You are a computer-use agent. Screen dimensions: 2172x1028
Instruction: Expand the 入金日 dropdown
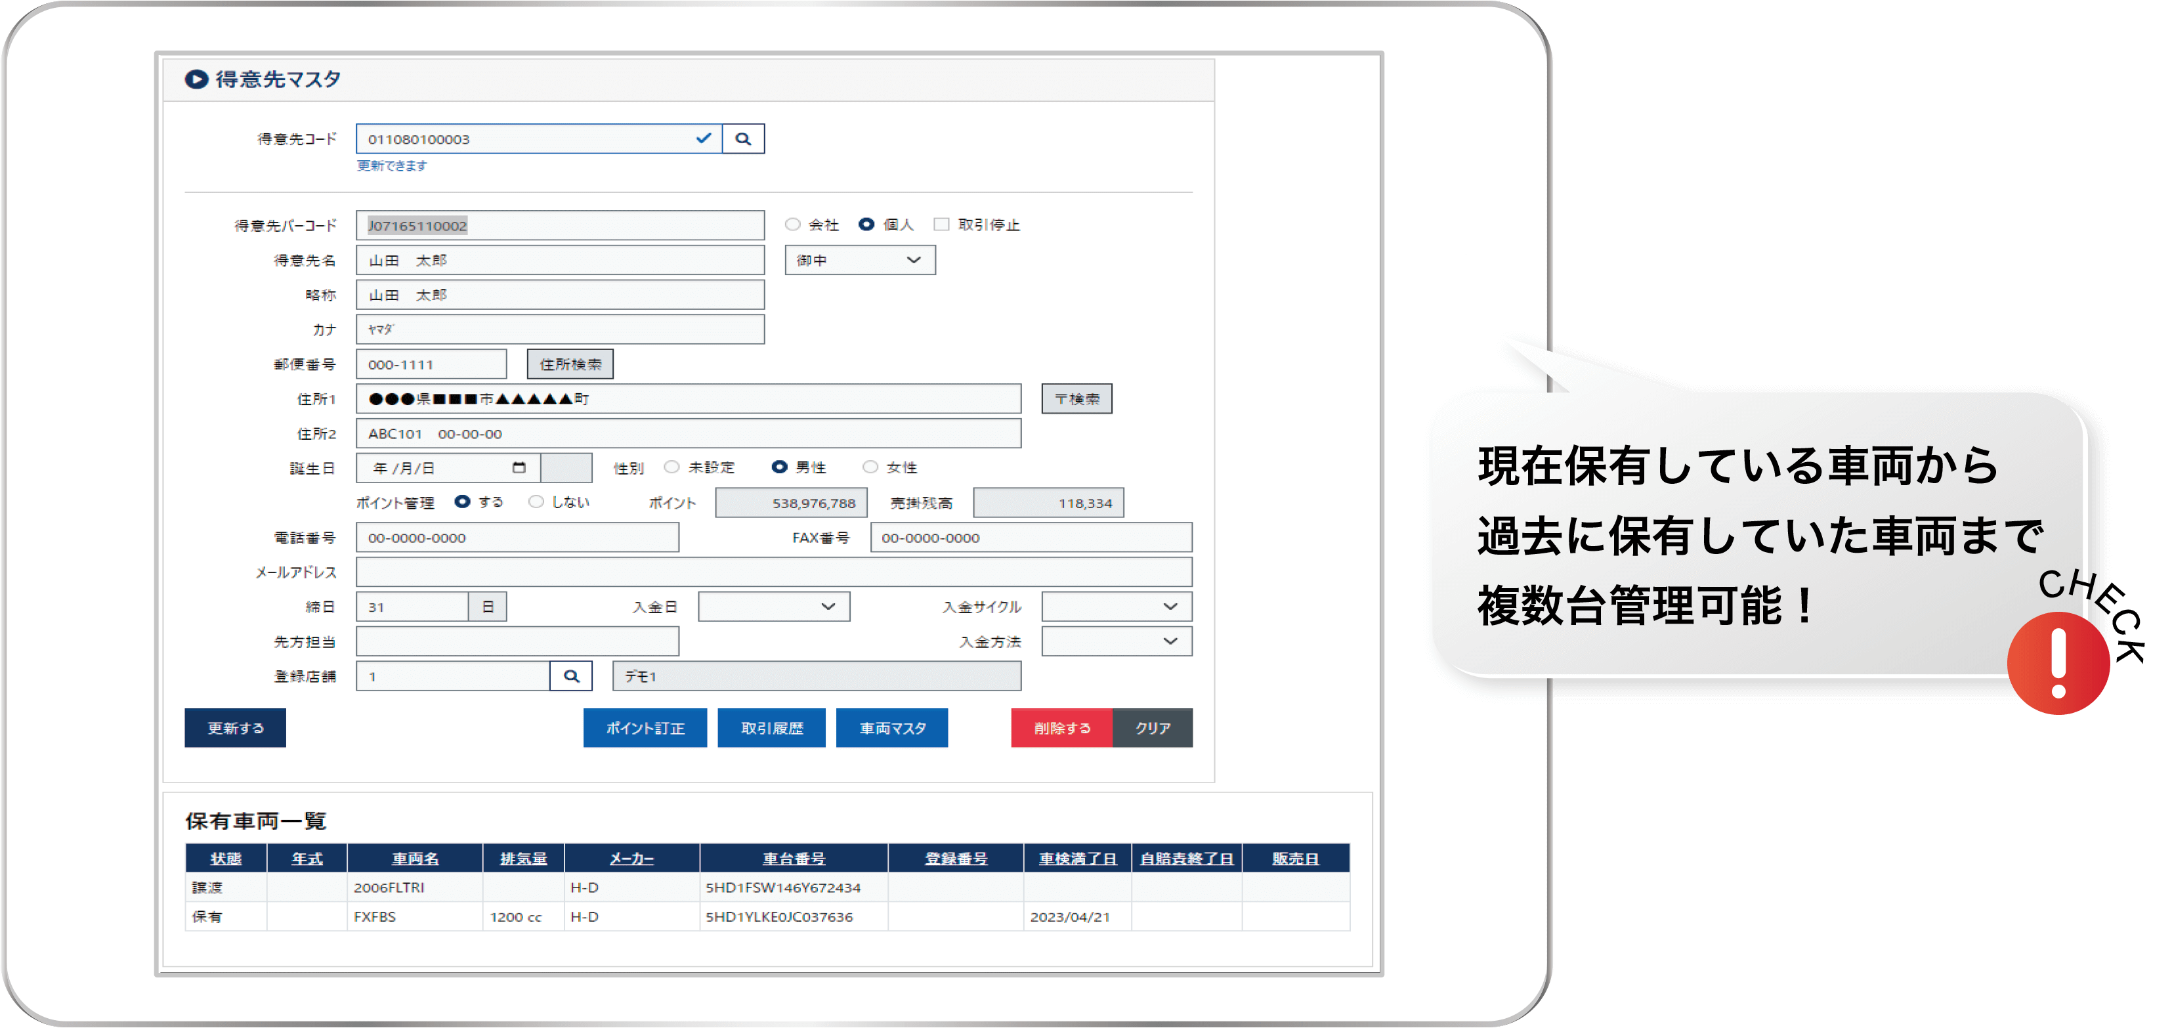[773, 607]
